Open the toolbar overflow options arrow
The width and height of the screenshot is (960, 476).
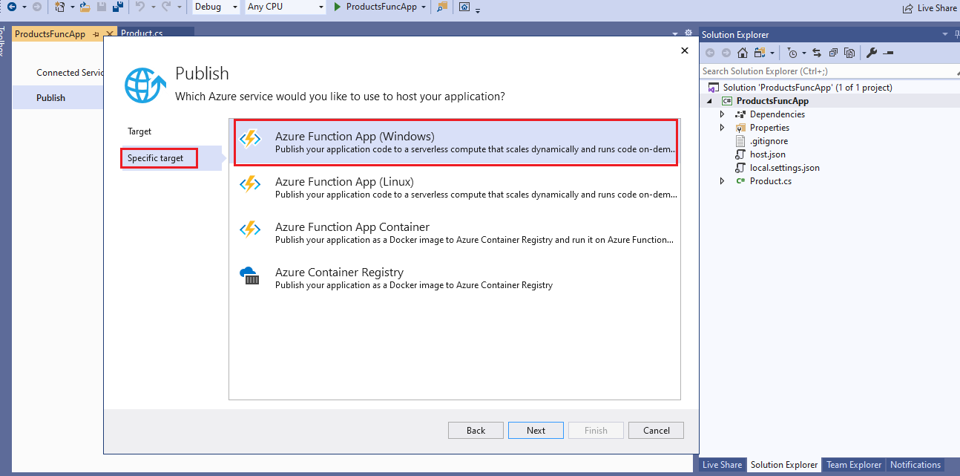(x=478, y=10)
